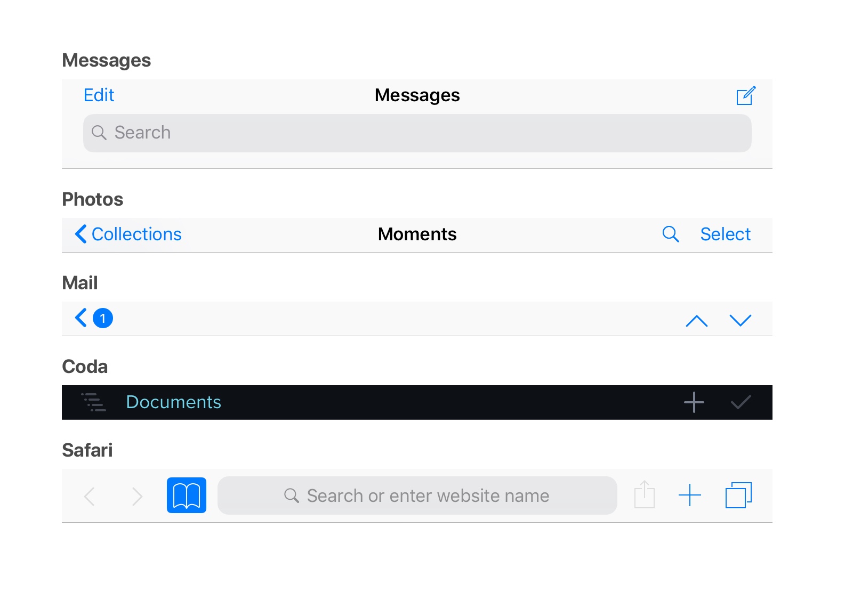Click the Coda checkmark icon
853x593 pixels.
[x=741, y=402]
